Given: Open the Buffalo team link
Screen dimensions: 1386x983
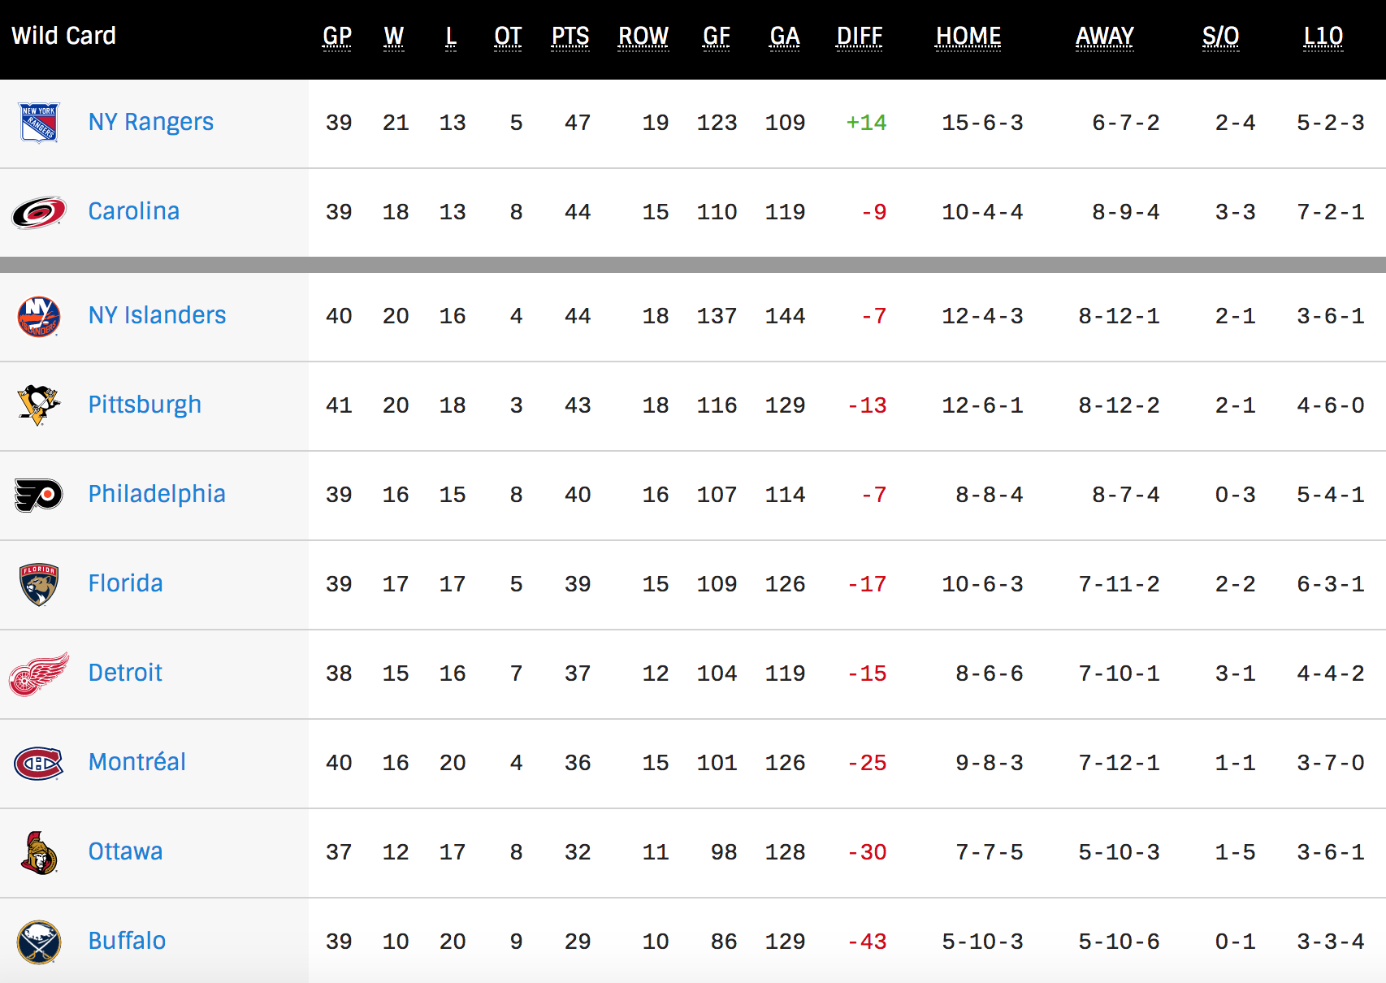Looking at the screenshot, I should [127, 941].
